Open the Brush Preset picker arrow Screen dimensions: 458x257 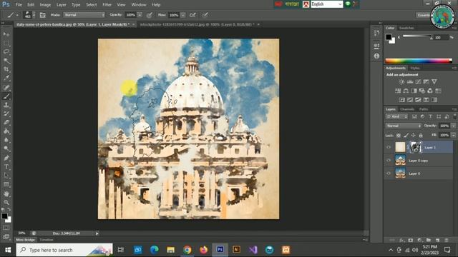tap(34, 15)
